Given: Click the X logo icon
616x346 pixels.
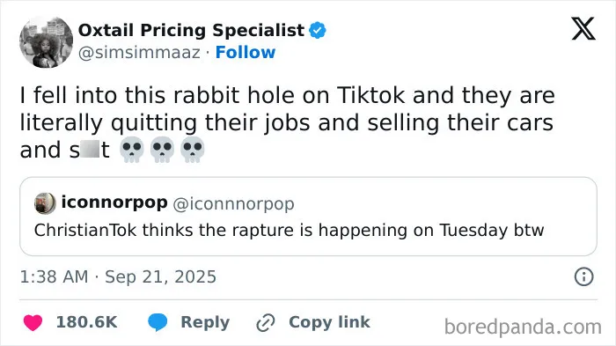Looking at the screenshot, I should (583, 29).
